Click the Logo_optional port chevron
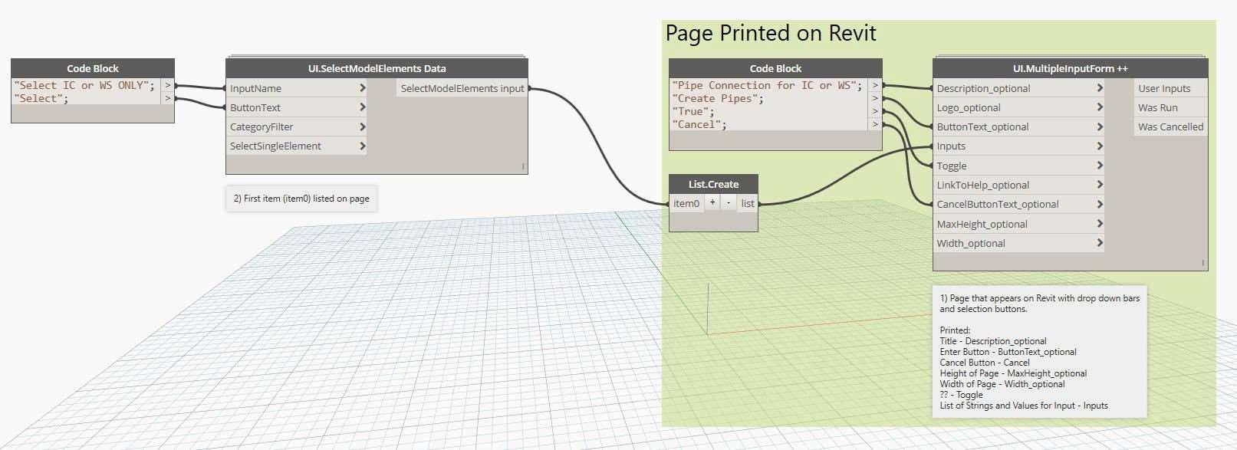This screenshot has width=1237, height=450. click(1100, 107)
